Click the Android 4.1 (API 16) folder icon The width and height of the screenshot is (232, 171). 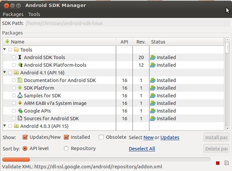point(16,72)
